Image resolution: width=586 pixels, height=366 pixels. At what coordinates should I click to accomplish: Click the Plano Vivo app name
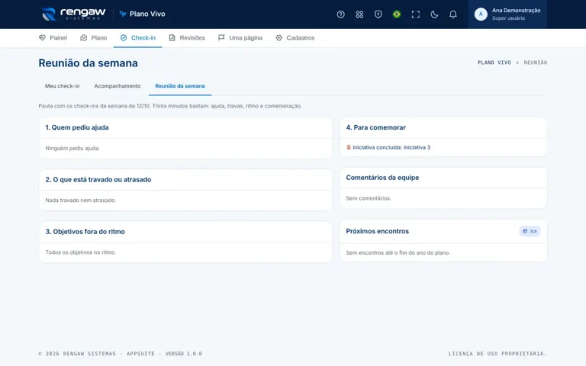(x=147, y=14)
